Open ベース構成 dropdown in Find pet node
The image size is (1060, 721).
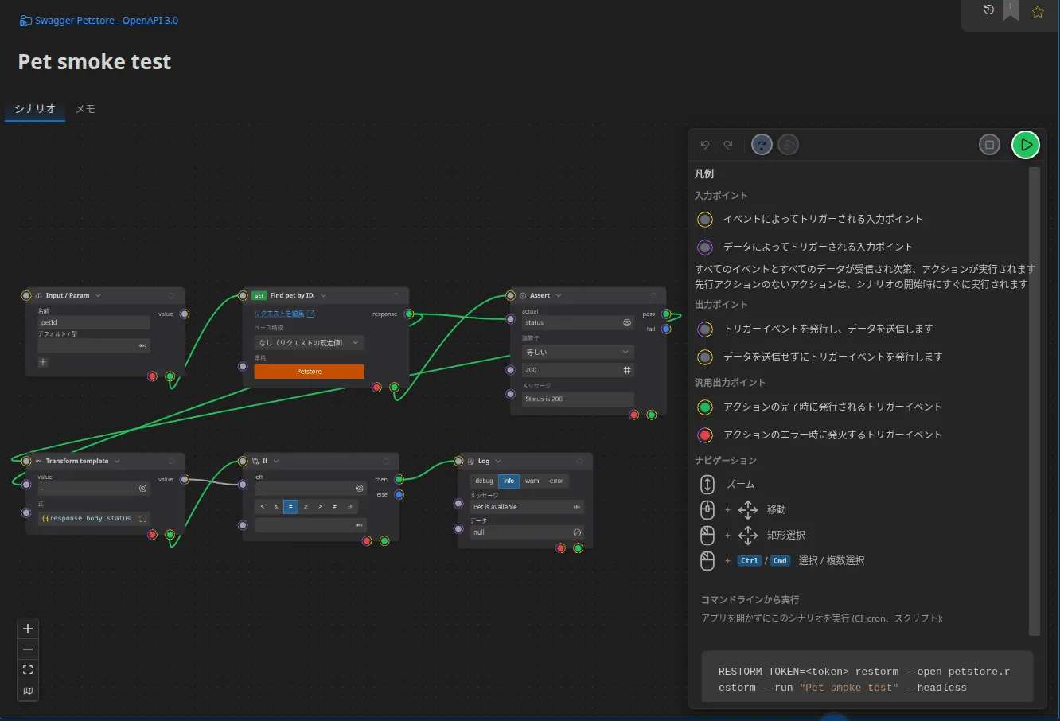point(309,343)
